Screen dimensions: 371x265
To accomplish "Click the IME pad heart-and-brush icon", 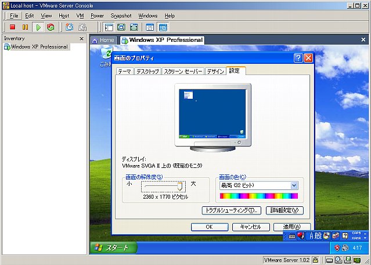I will point(301,235).
